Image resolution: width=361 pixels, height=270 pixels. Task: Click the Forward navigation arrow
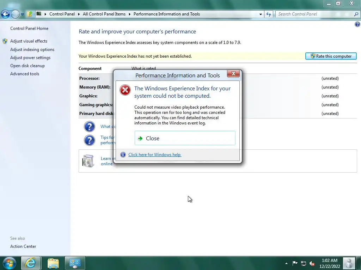(x=15, y=14)
